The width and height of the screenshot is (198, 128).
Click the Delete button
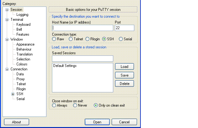coord(124,84)
